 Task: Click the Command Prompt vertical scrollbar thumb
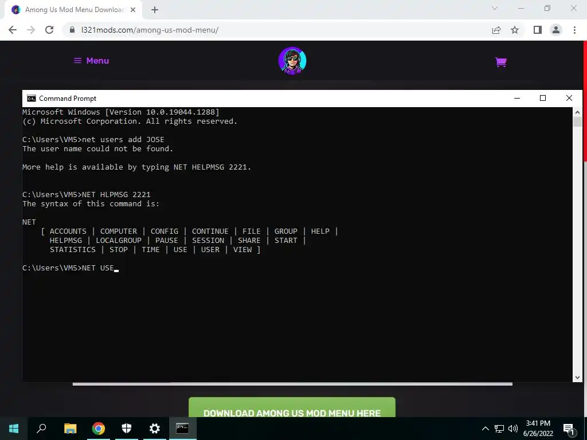click(577, 121)
